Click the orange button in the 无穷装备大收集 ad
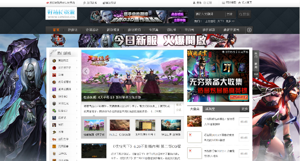Screen dimensions: 300x161 (x=239, y=97)
